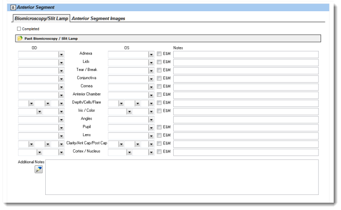Expand OD Tear / Break dropdown
Viewport: 341px width, 210px height.
[x=61, y=71]
